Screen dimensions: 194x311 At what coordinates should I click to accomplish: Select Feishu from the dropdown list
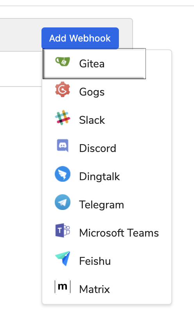(x=107, y=261)
